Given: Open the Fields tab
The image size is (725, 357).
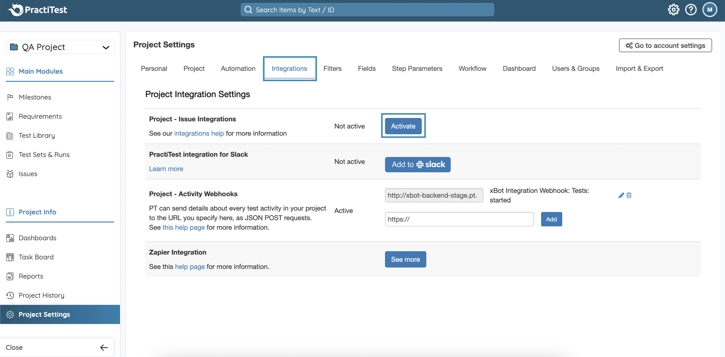Looking at the screenshot, I should click(367, 68).
